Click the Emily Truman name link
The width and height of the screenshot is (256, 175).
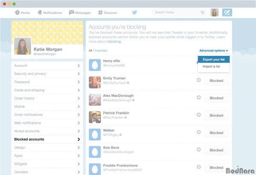pos(114,78)
